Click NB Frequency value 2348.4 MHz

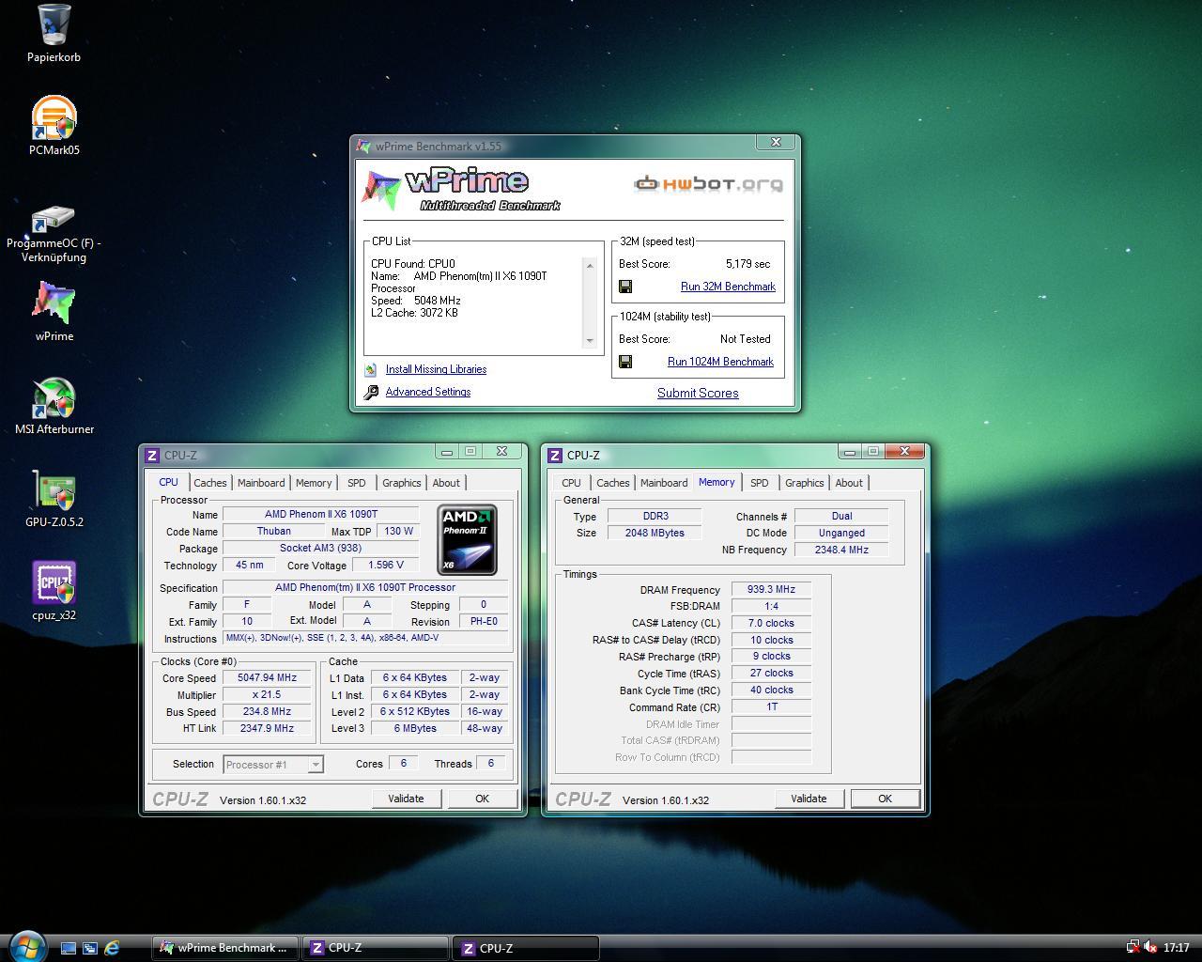[841, 550]
